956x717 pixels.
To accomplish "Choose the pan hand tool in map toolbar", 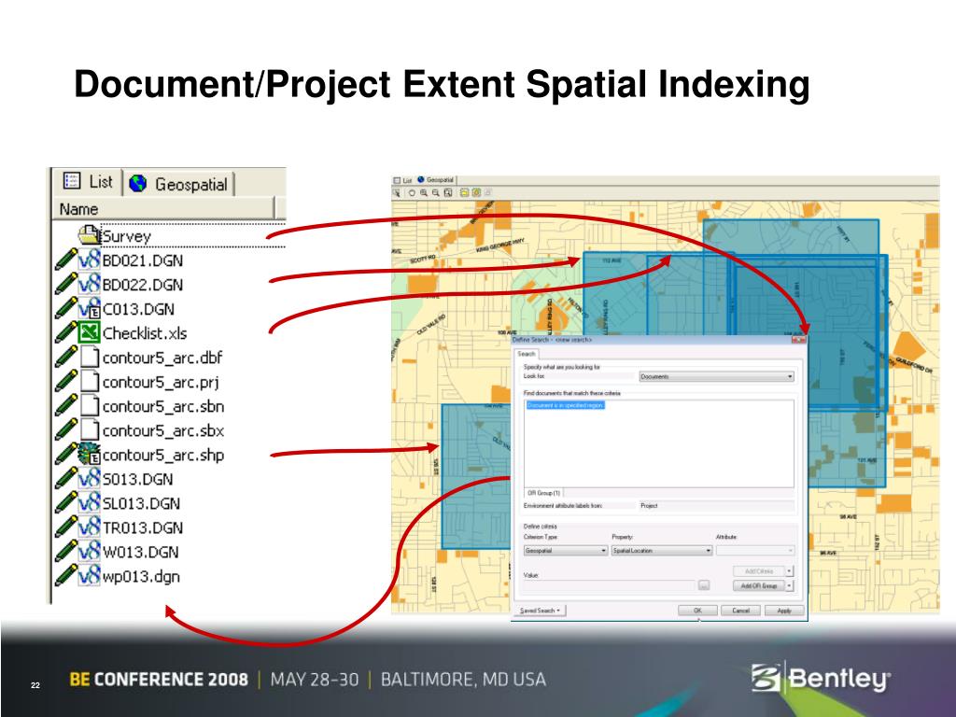I will [x=412, y=192].
